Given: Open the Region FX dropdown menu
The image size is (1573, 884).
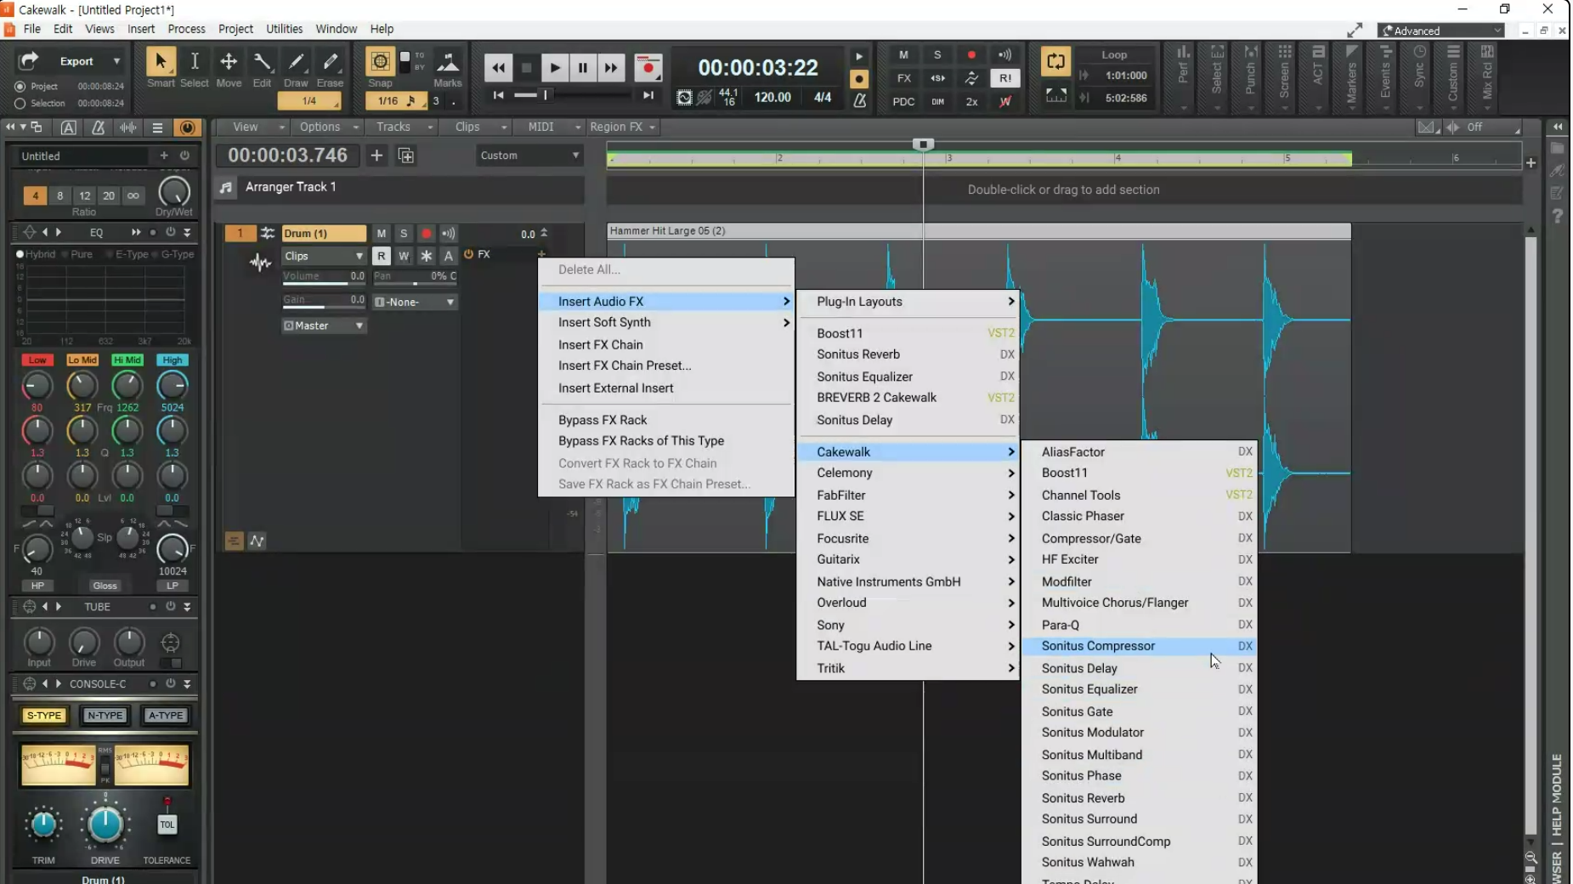Looking at the screenshot, I should pos(623,127).
